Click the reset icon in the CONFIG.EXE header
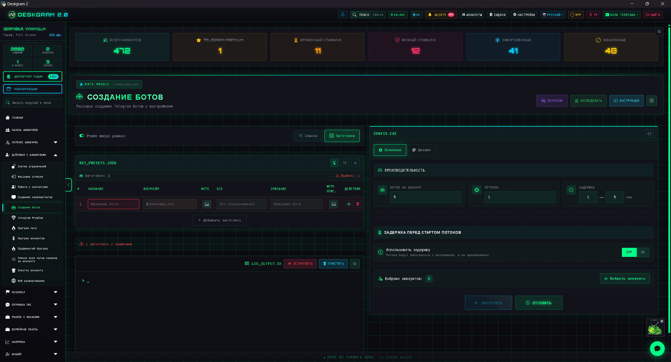This screenshot has height=362, width=671. pos(650,134)
